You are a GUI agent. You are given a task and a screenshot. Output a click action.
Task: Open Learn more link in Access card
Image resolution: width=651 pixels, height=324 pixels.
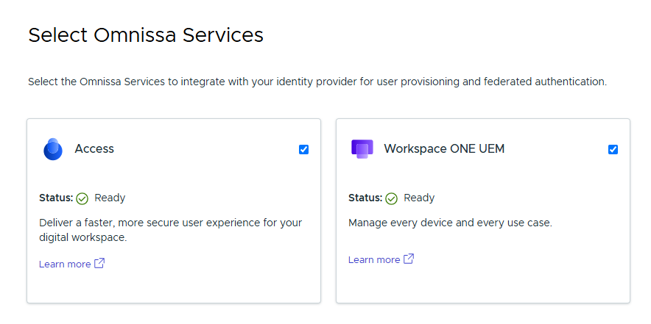[x=65, y=264]
